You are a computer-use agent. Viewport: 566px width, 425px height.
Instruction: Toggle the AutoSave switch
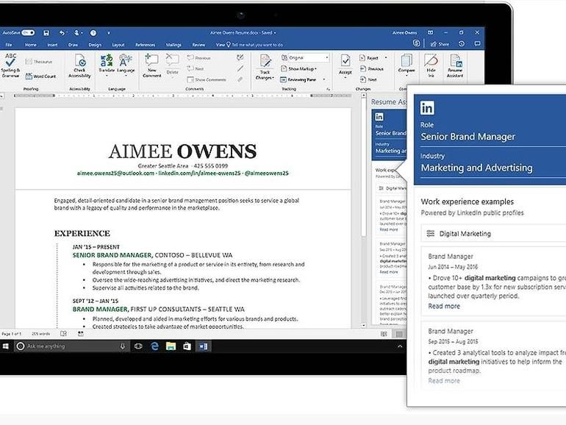coord(28,33)
